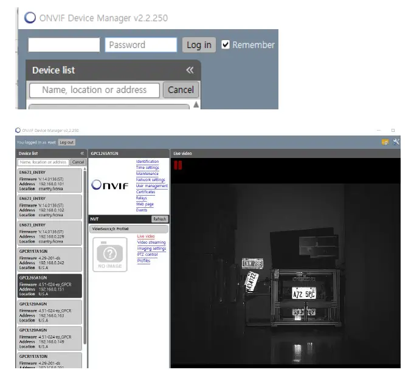Select GPCR117A1GN device at 192.168.0.242
The height and width of the screenshot is (381, 414).
point(50,259)
